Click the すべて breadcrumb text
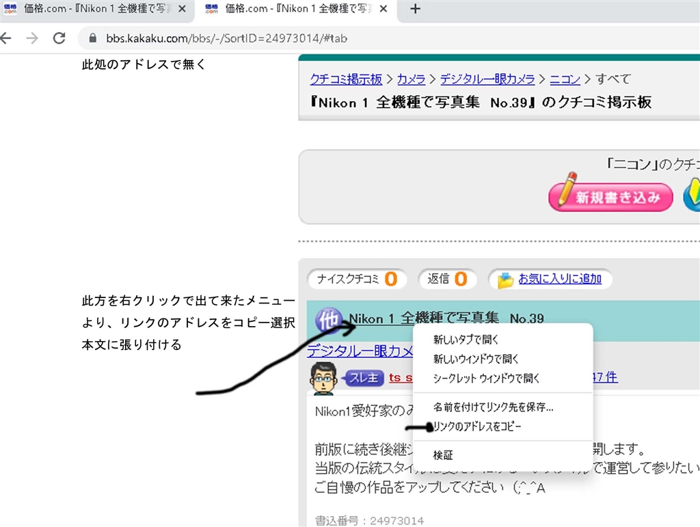The height and width of the screenshot is (527, 700). click(x=613, y=79)
